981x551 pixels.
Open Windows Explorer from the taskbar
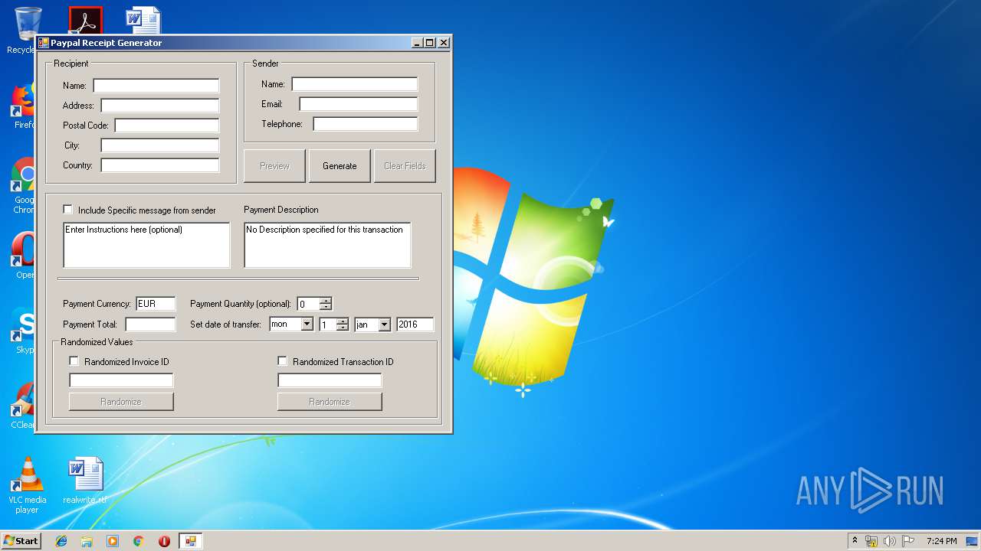(87, 541)
